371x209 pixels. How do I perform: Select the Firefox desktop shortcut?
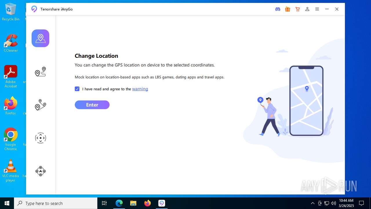coord(11,106)
